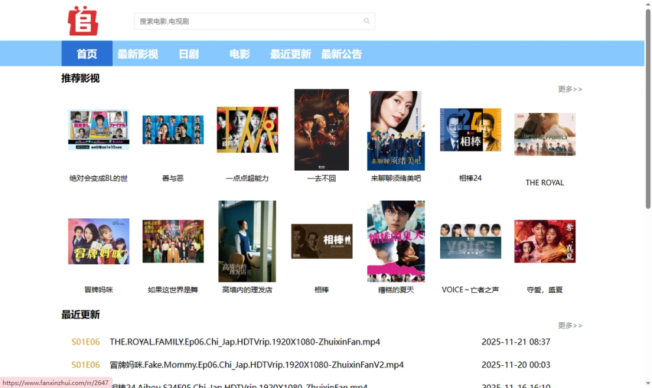Open poster for 糟糕的夏天
This screenshot has width=652, height=388.
pyautogui.click(x=396, y=241)
